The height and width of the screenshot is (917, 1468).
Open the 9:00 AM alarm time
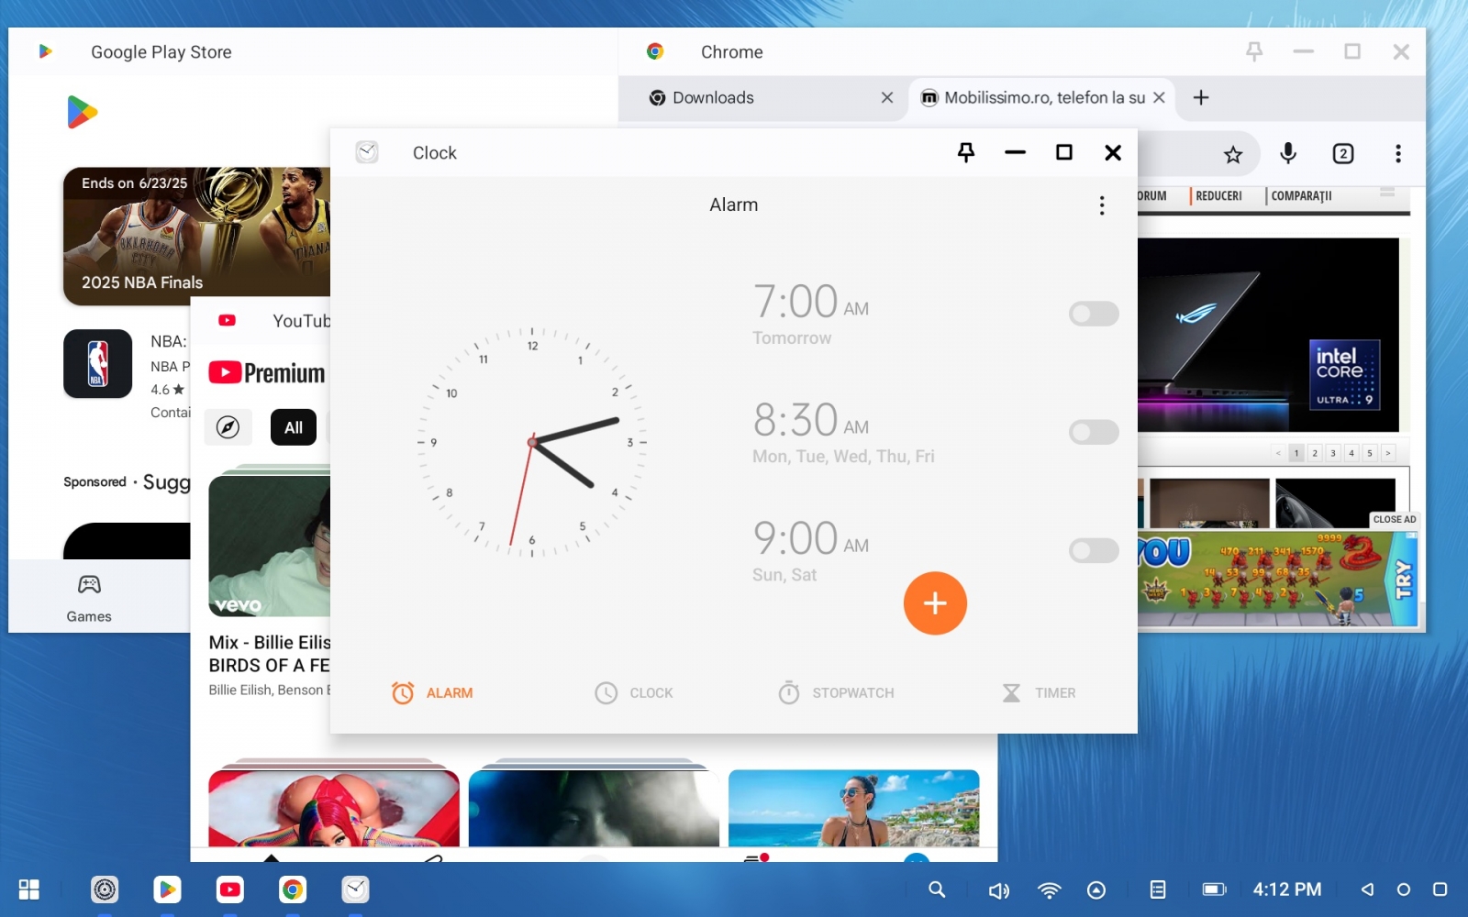(811, 538)
